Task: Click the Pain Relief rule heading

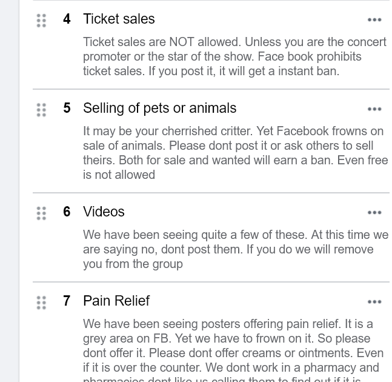Action: pyautogui.click(x=116, y=301)
